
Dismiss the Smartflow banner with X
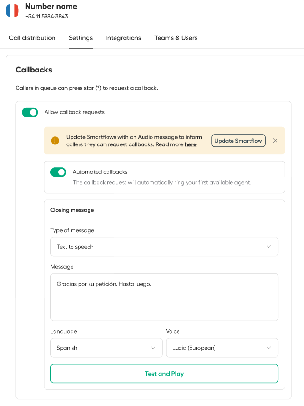[x=275, y=141]
